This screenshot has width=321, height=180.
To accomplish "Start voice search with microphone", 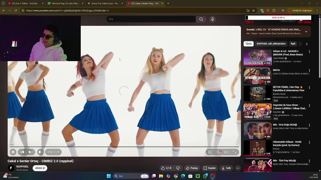I will [212, 19].
